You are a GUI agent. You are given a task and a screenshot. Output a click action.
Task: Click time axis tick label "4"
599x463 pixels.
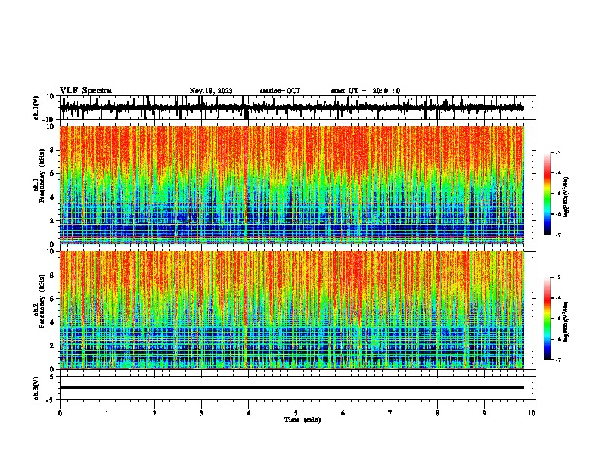[x=249, y=413]
